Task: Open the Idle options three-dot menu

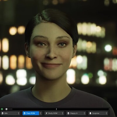Action: point(18,113)
